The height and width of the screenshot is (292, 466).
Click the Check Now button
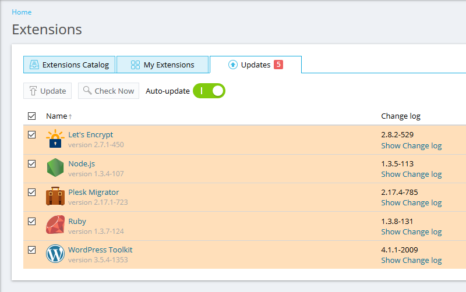108,91
